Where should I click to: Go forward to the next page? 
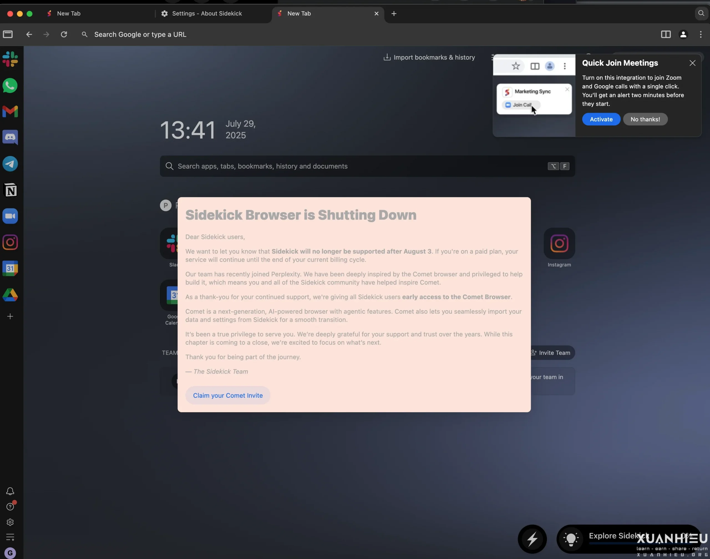pos(46,34)
